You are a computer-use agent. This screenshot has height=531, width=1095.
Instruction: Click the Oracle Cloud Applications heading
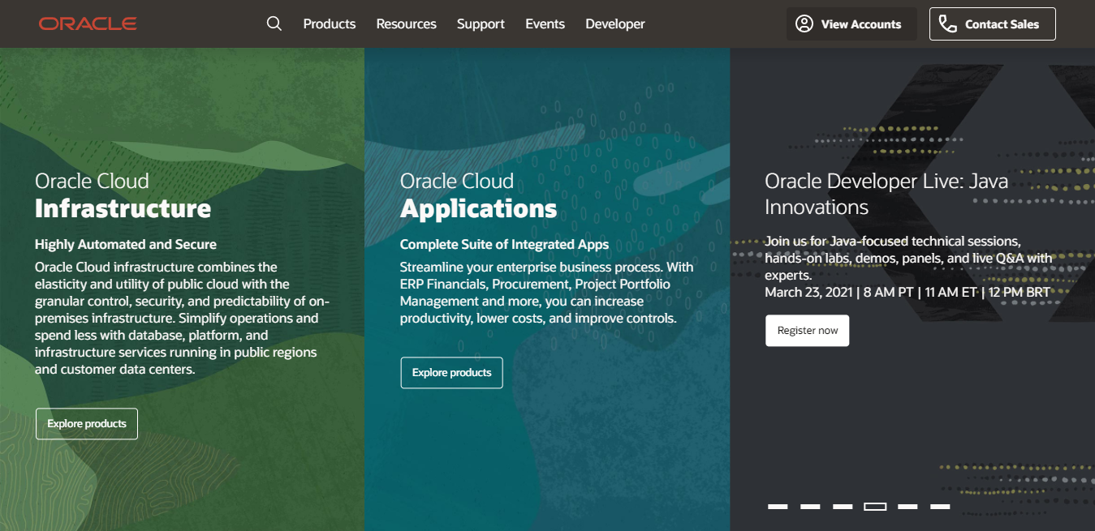[478, 195]
